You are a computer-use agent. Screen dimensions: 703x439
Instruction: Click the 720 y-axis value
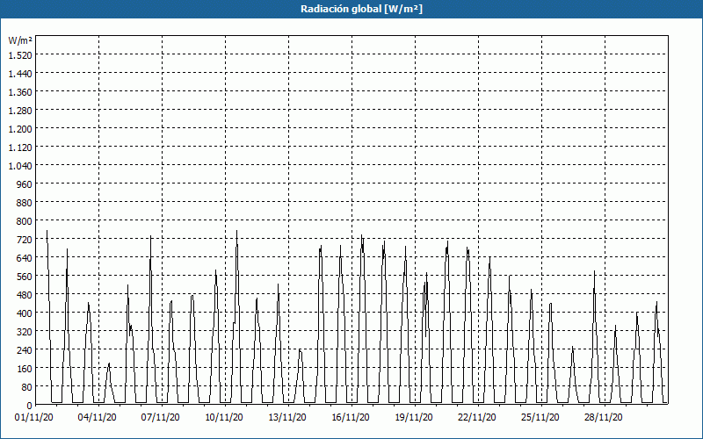(25, 239)
